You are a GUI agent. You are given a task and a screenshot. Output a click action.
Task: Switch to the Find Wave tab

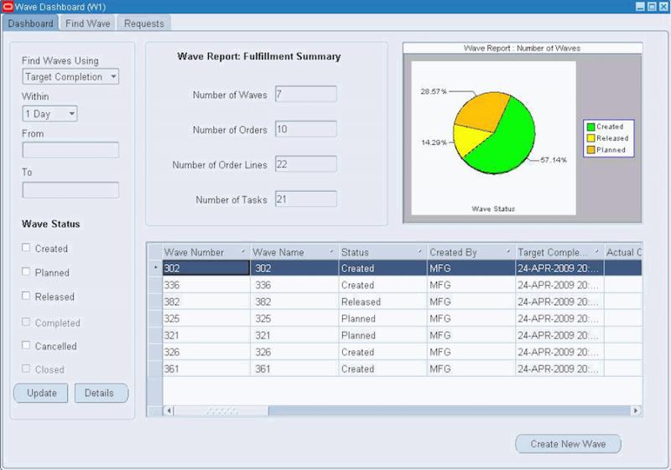pos(88,23)
